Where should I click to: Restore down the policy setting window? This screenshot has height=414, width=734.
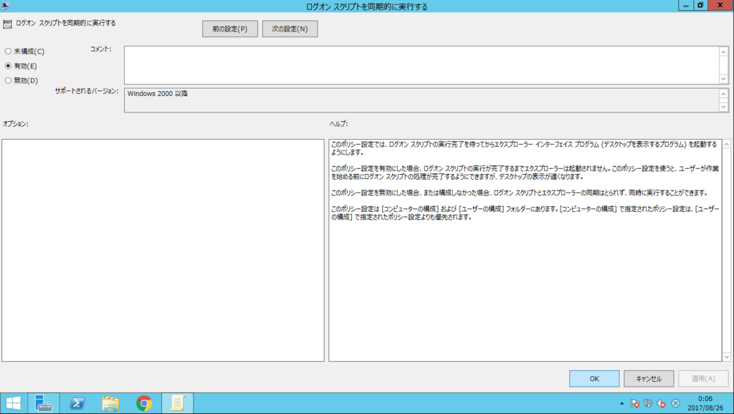click(700, 5)
